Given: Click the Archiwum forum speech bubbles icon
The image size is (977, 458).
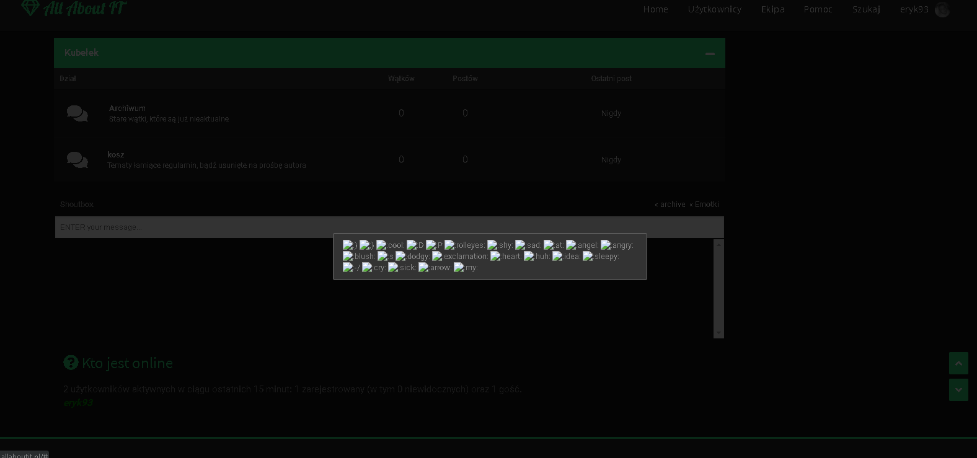Looking at the screenshot, I should click(77, 113).
